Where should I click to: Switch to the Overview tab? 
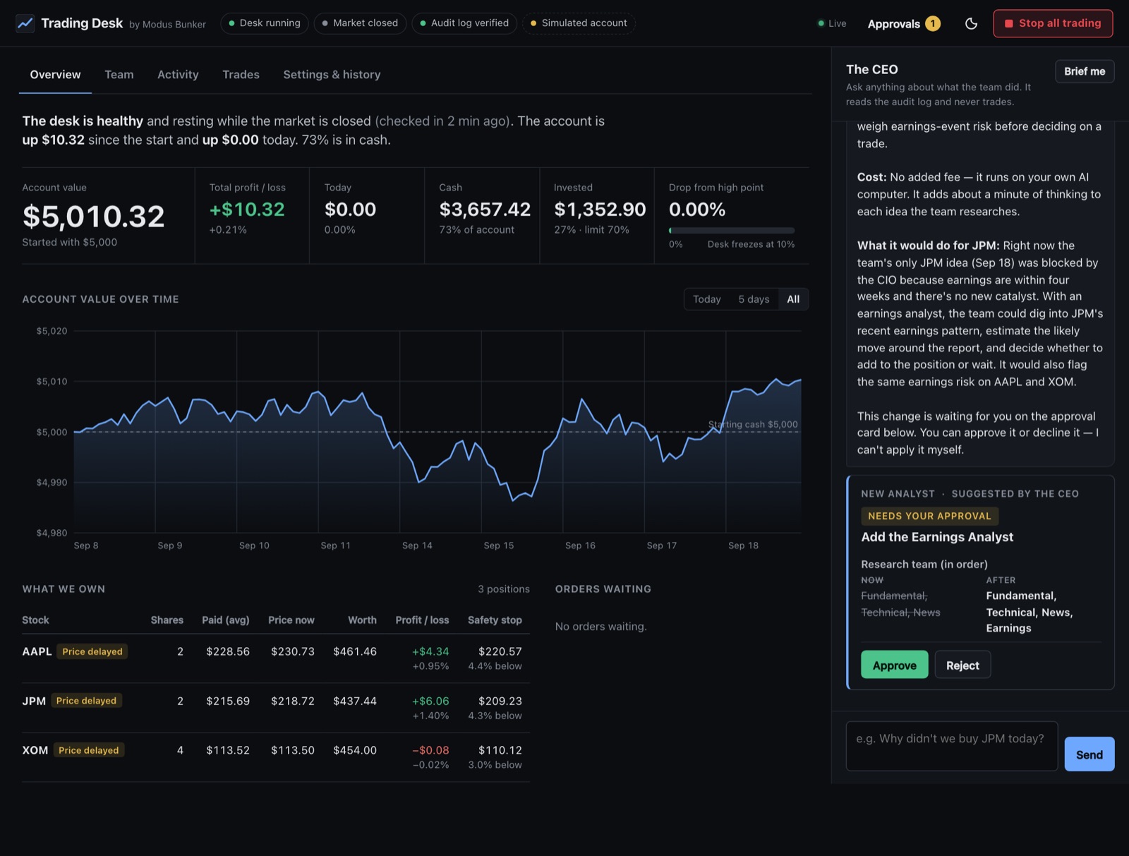point(55,75)
